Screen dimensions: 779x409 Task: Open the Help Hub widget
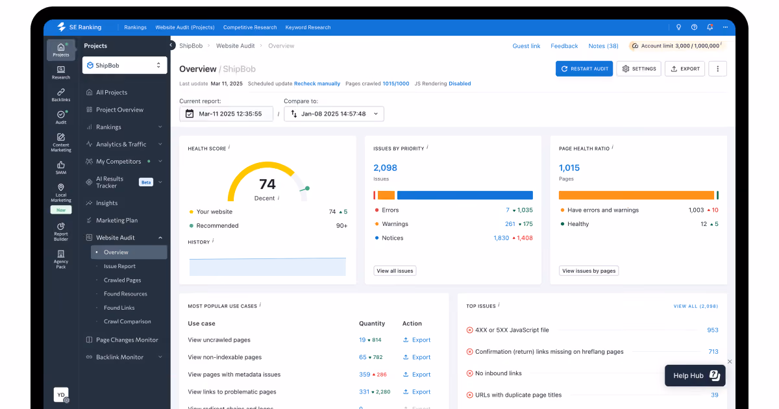[x=695, y=376]
